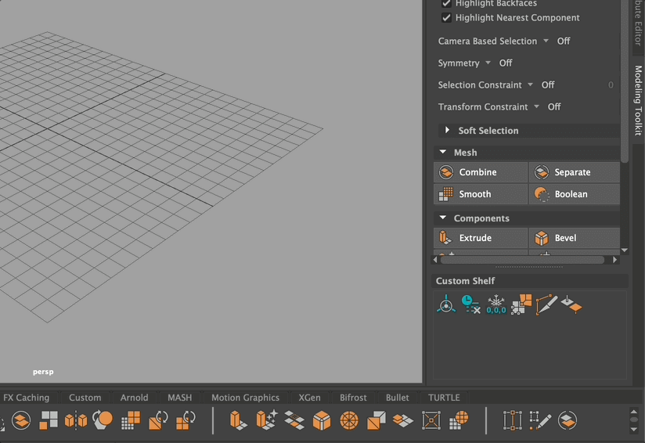This screenshot has height=443, width=645.
Task: Open the Symmetry dropdown arrow
Action: point(488,63)
